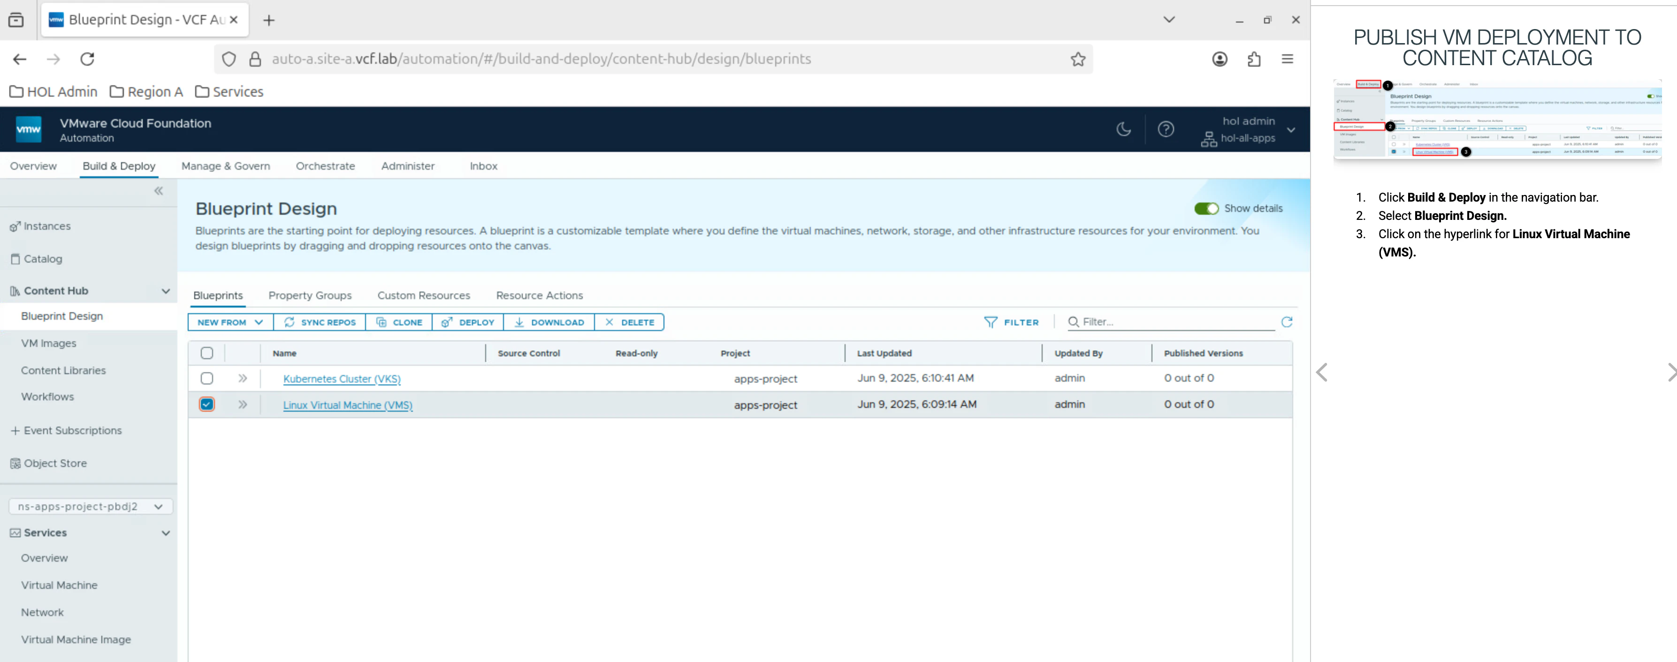Open recent browsing tab view icon
Viewport: 1677px width, 662px height.
pos(16,20)
